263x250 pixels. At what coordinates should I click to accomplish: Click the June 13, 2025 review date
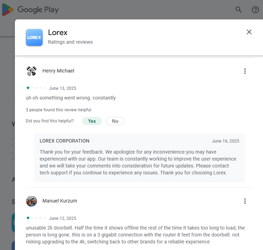click(63, 88)
